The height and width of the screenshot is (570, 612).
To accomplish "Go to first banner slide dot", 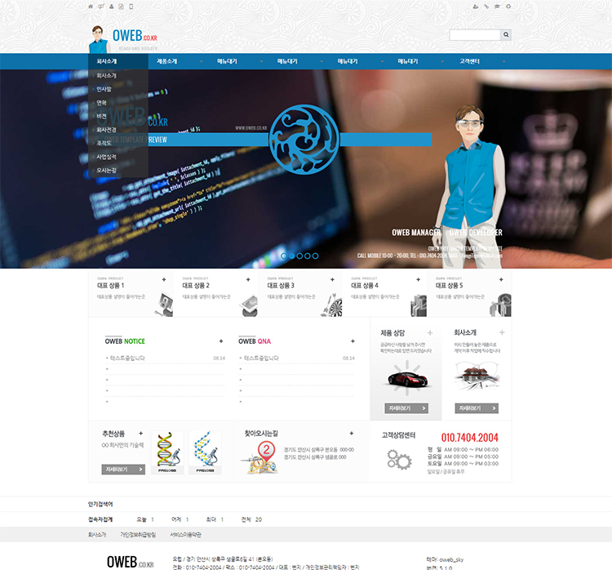I will [284, 256].
